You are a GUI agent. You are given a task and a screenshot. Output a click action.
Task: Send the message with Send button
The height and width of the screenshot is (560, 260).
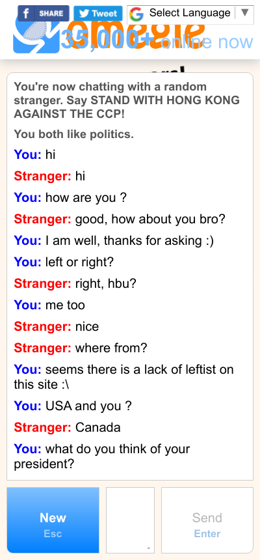pyautogui.click(x=207, y=520)
